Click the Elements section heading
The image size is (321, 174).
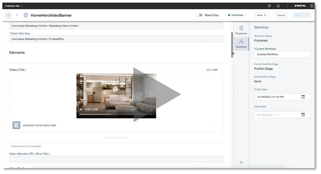click(17, 53)
